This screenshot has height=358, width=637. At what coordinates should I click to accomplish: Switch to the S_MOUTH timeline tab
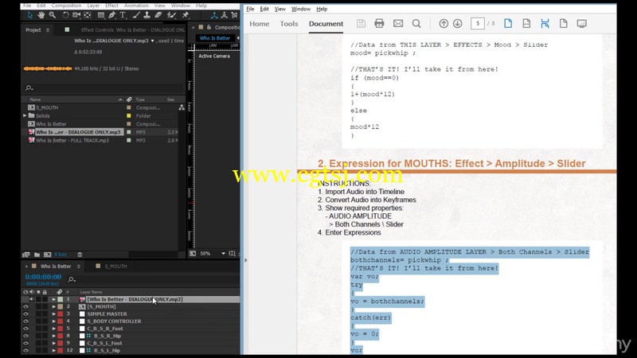point(115,267)
